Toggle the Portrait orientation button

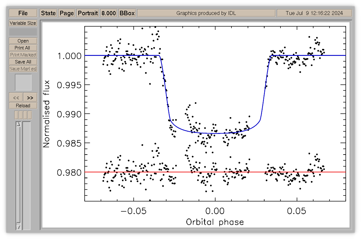point(88,13)
